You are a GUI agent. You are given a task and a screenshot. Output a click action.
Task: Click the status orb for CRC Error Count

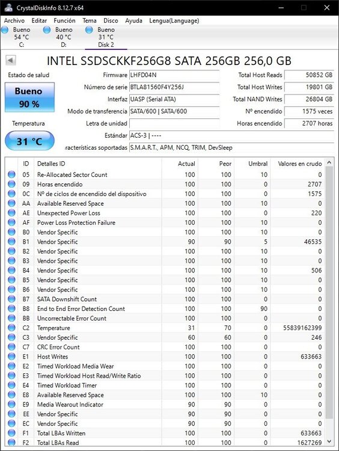pyautogui.click(x=11, y=347)
